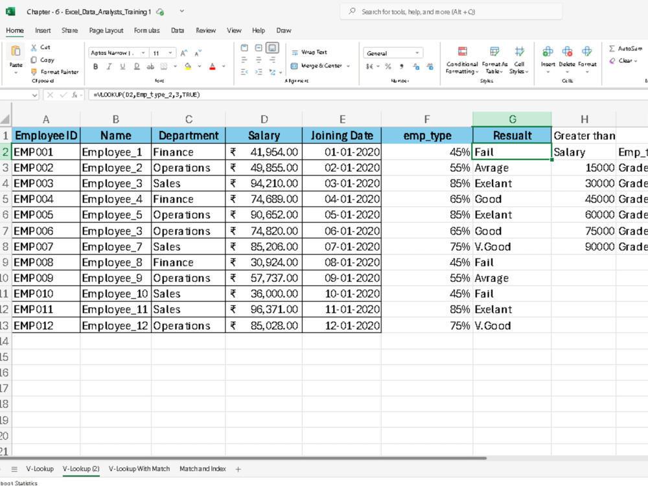648x486 pixels.
Task: Click the Align Right icon
Action: tap(272, 60)
